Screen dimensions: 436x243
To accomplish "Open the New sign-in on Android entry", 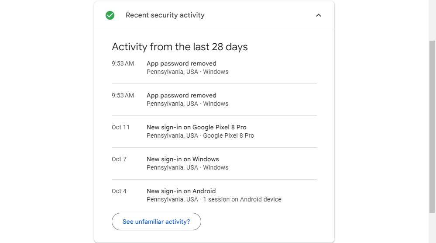I will point(181,191).
